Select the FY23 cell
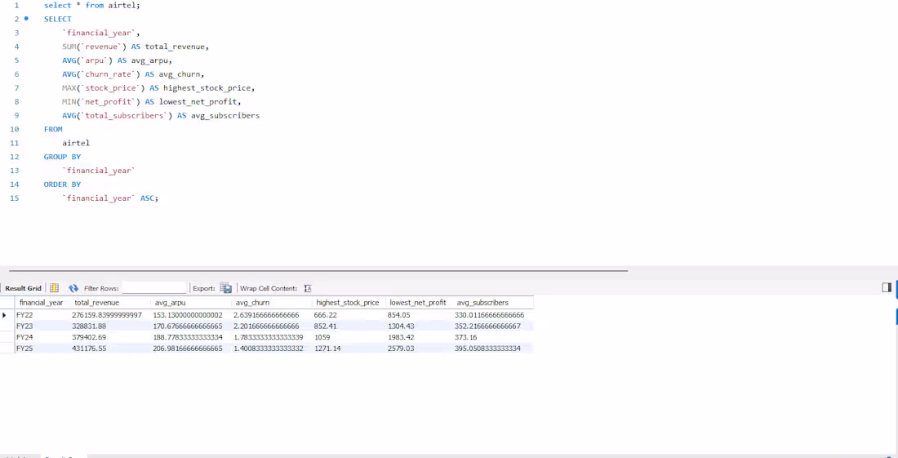The height and width of the screenshot is (458, 898). (x=43, y=327)
